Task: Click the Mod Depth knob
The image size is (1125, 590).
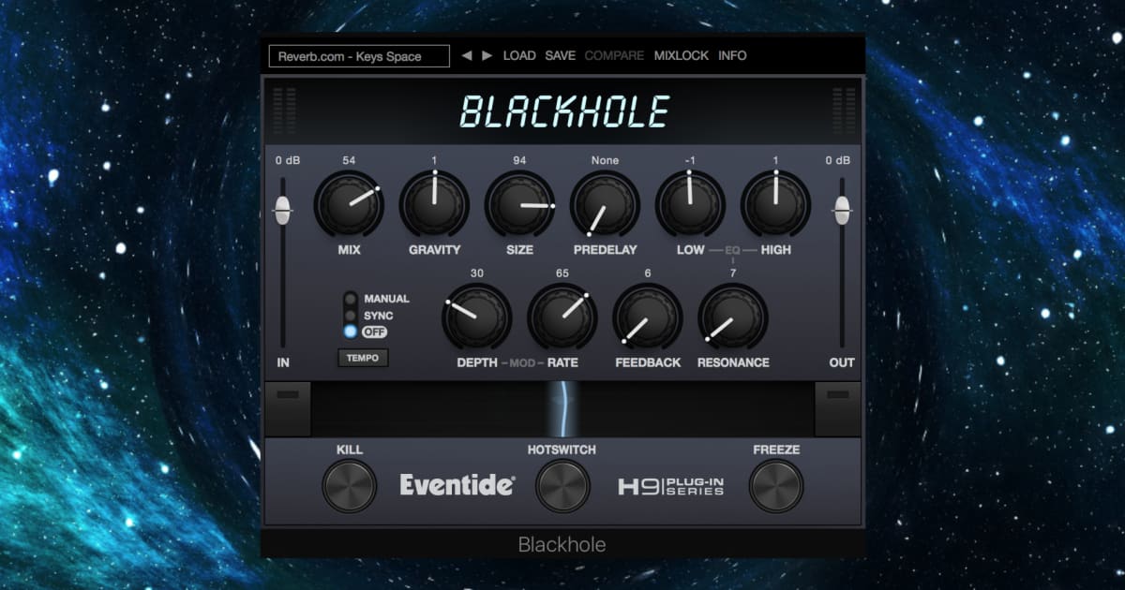Action: point(476,316)
